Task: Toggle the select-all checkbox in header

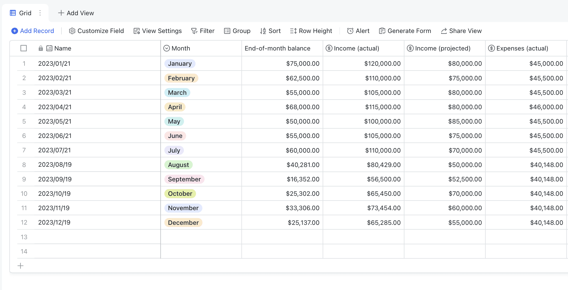Action: [24, 48]
